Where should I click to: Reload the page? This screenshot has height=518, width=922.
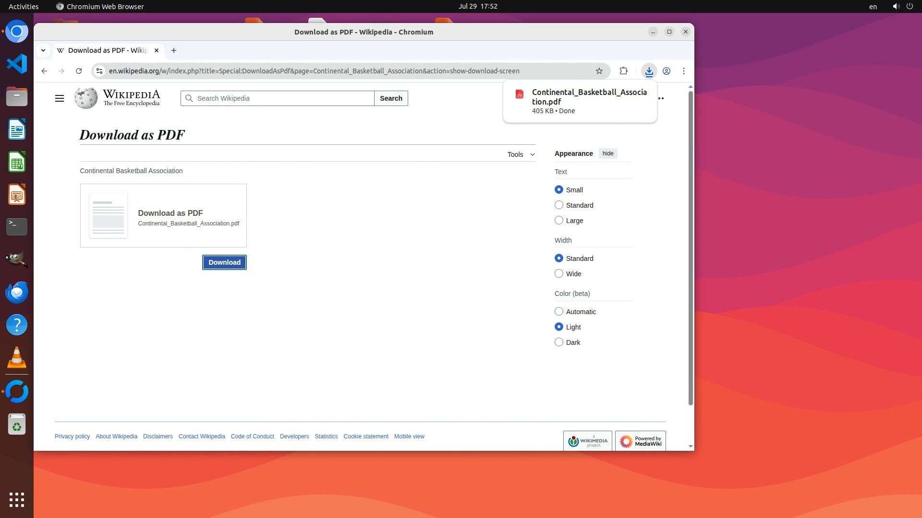coord(79,71)
